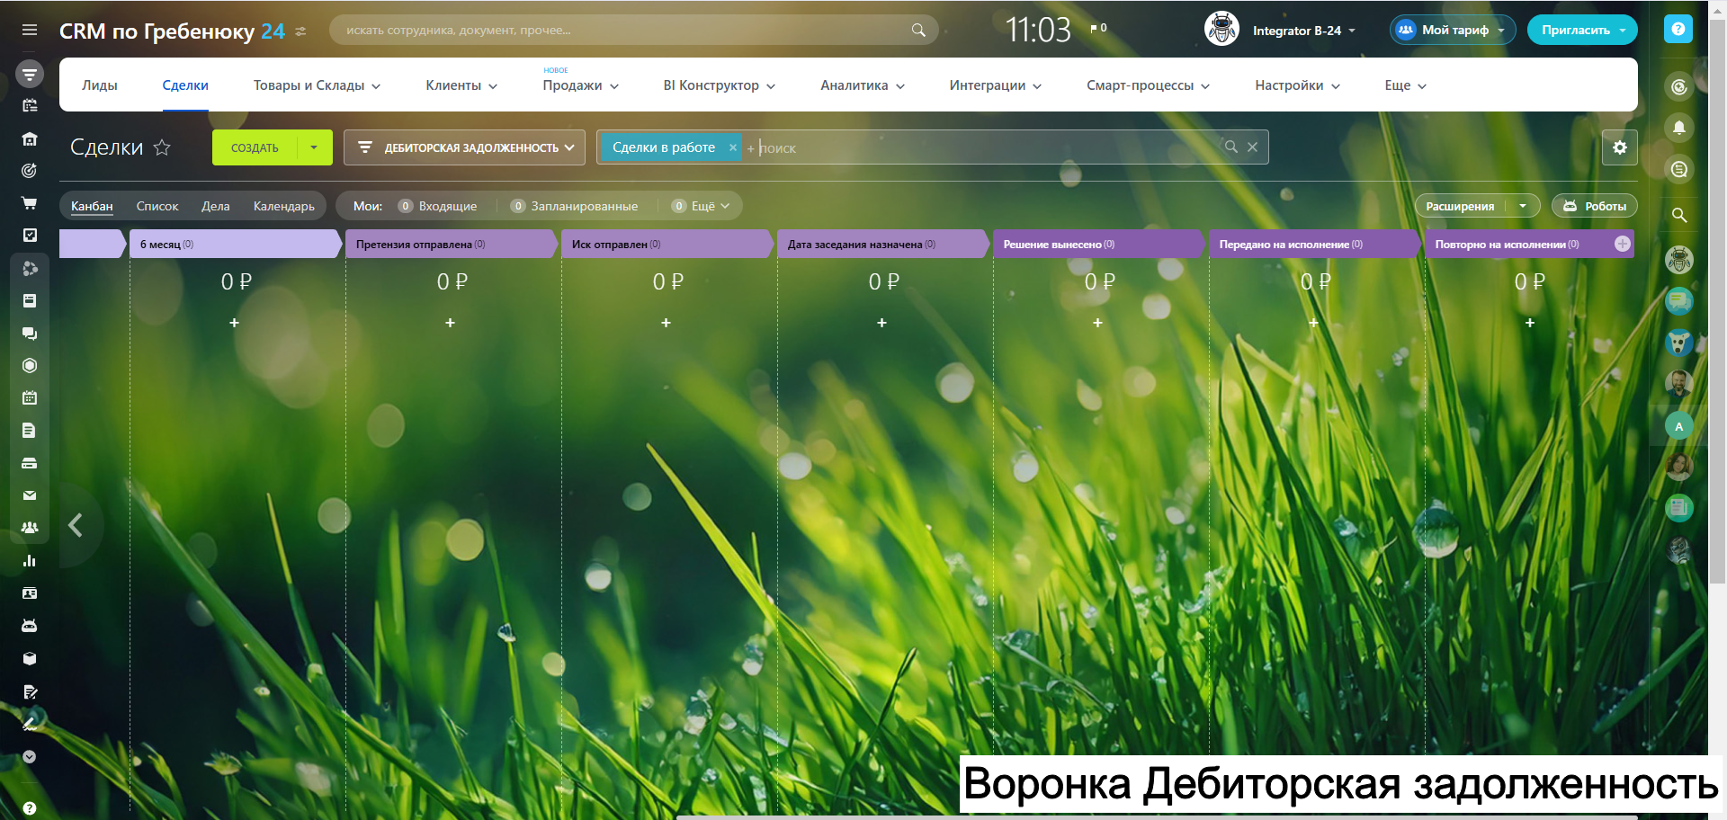Open the Роботы automation settings
This screenshot has width=1727, height=820.
click(1594, 206)
